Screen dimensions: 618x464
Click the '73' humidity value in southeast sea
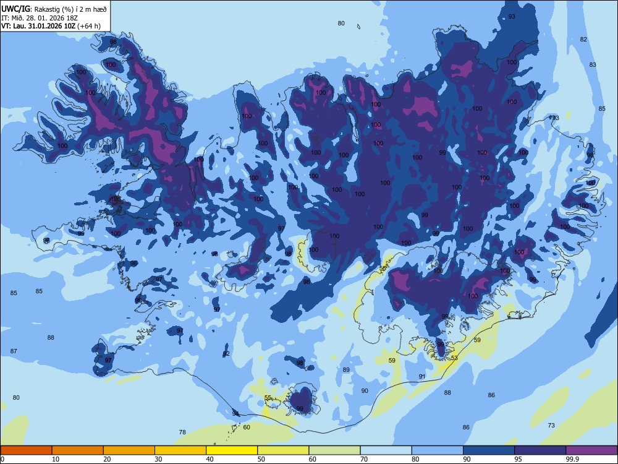coord(551,425)
